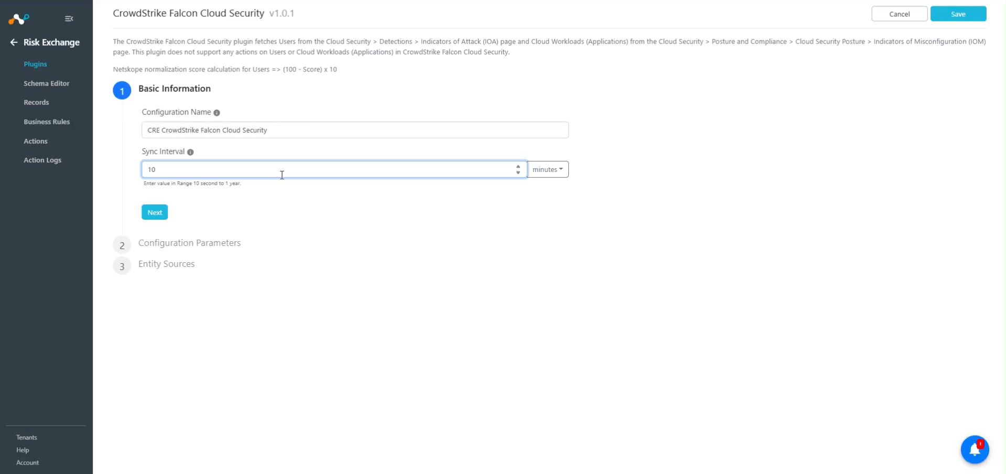Click the Configuration Name info icon
This screenshot has height=474, width=1006.
click(x=217, y=113)
